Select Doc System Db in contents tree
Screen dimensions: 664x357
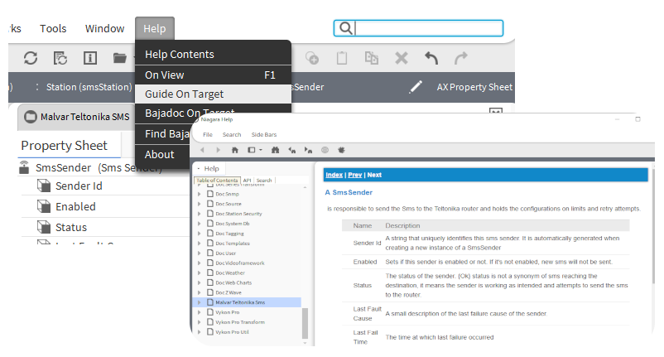pos(233,224)
